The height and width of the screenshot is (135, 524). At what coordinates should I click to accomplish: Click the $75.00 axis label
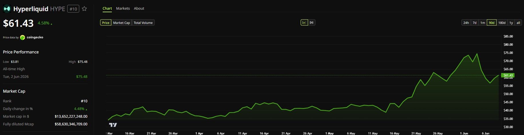(x=508, y=53)
